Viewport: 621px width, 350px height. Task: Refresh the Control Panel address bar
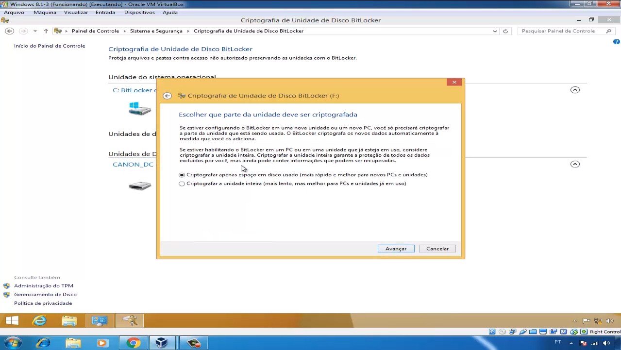click(505, 31)
